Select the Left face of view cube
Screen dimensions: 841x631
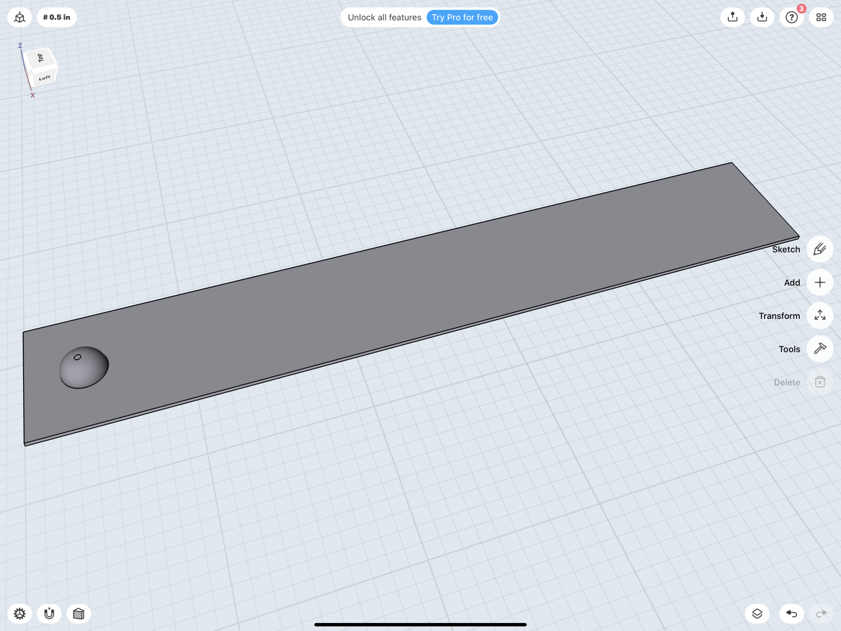pyautogui.click(x=45, y=78)
